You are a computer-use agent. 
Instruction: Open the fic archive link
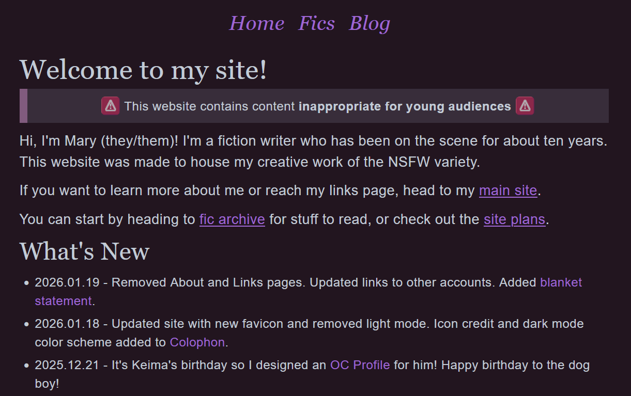(232, 219)
